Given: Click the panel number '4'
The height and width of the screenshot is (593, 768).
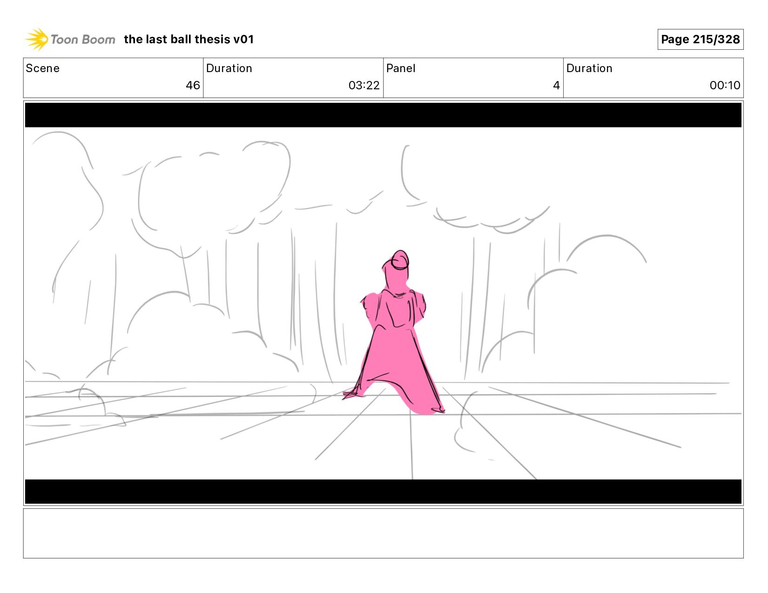Looking at the screenshot, I should click(556, 86).
